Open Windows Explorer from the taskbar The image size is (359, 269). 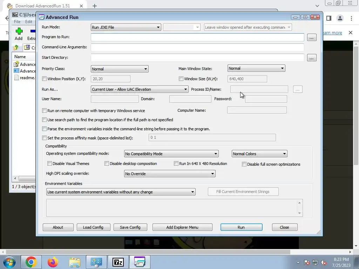[75, 262]
